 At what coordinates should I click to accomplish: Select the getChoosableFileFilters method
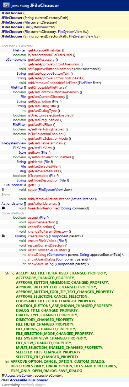point(48,88)
